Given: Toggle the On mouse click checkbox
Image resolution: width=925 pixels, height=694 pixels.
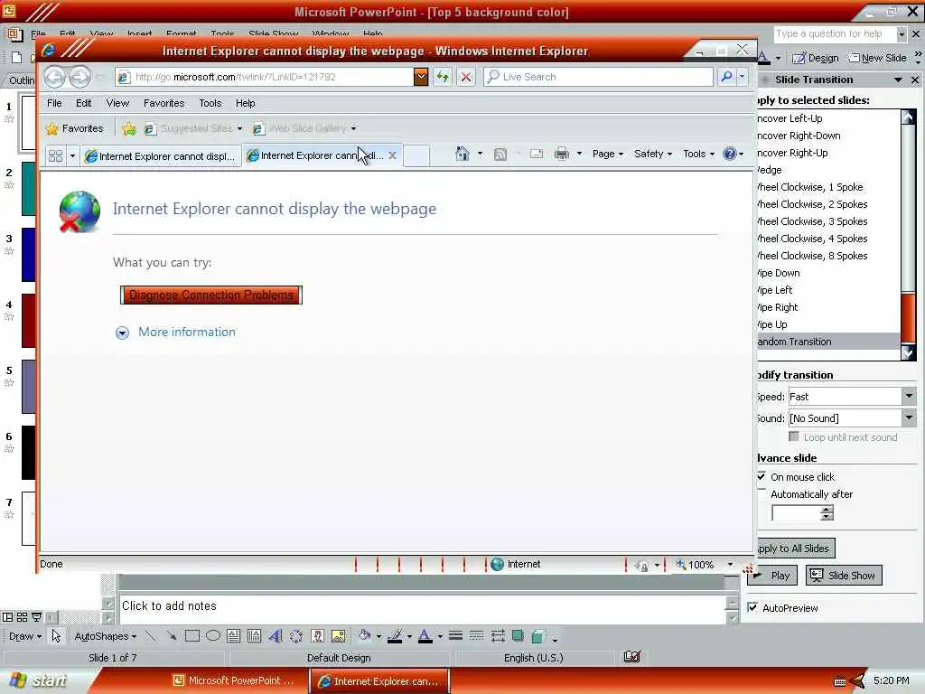Looking at the screenshot, I should [761, 476].
